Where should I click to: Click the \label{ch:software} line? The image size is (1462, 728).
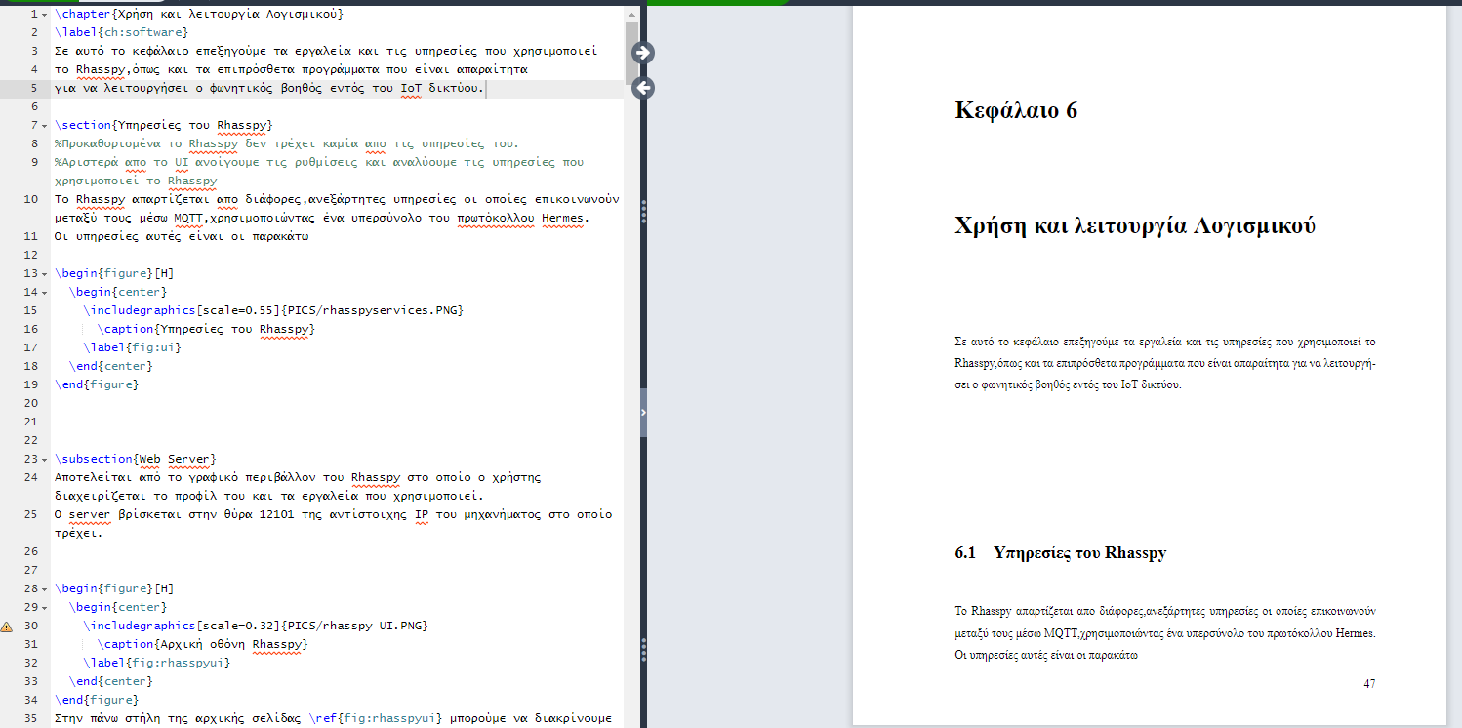point(122,33)
